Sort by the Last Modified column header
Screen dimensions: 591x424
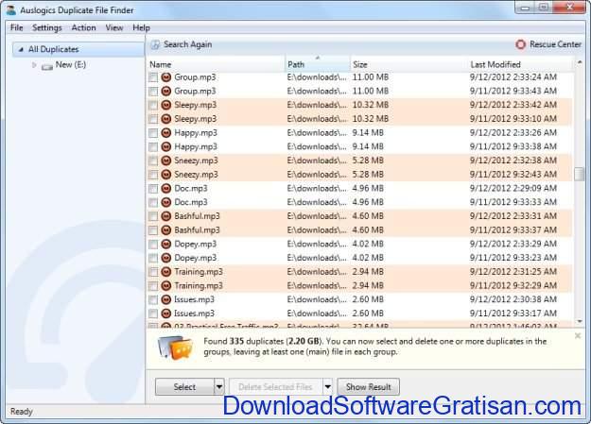tap(521, 64)
